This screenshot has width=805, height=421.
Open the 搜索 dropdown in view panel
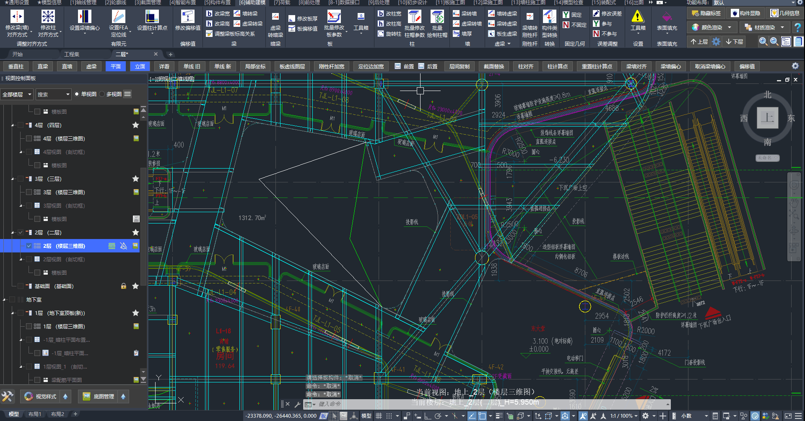click(x=53, y=94)
